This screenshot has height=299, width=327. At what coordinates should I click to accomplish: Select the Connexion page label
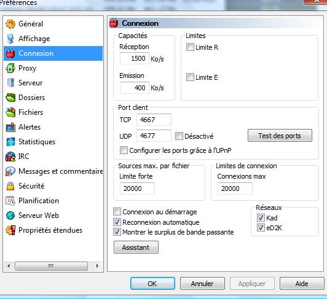pyautogui.click(x=36, y=53)
